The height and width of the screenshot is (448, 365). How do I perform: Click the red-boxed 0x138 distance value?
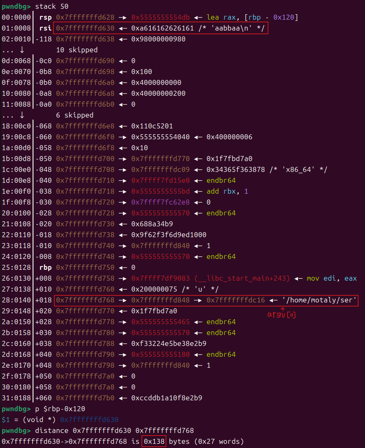[x=153, y=441]
